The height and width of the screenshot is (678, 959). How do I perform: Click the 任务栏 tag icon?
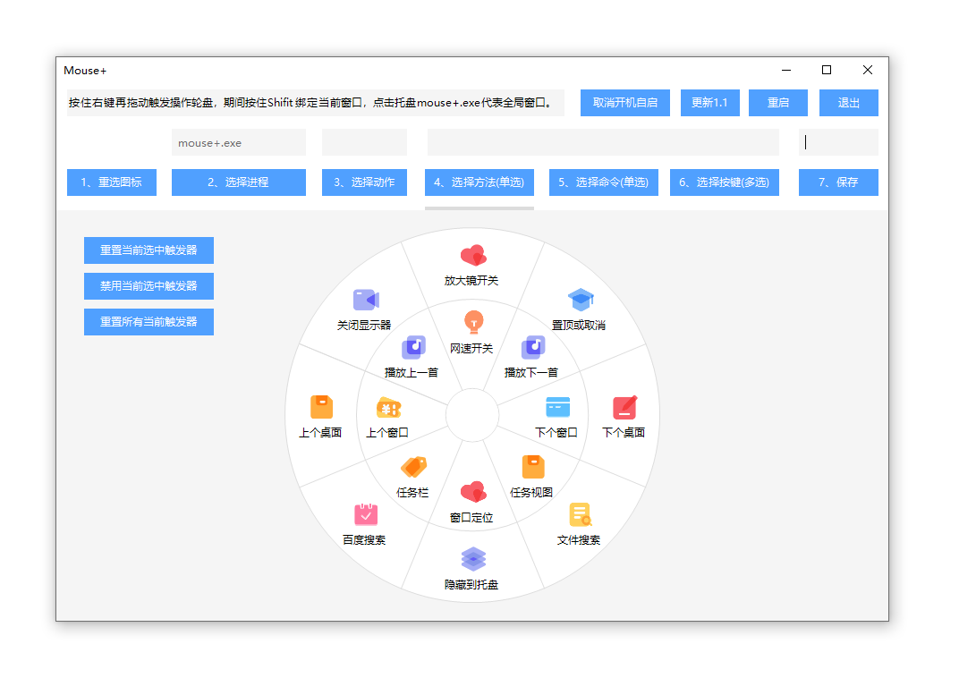point(413,467)
